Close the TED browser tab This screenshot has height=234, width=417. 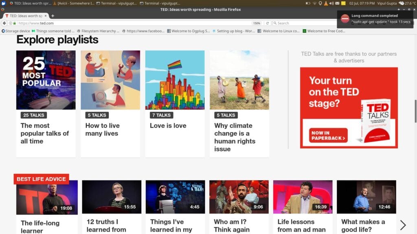[x=46, y=16]
